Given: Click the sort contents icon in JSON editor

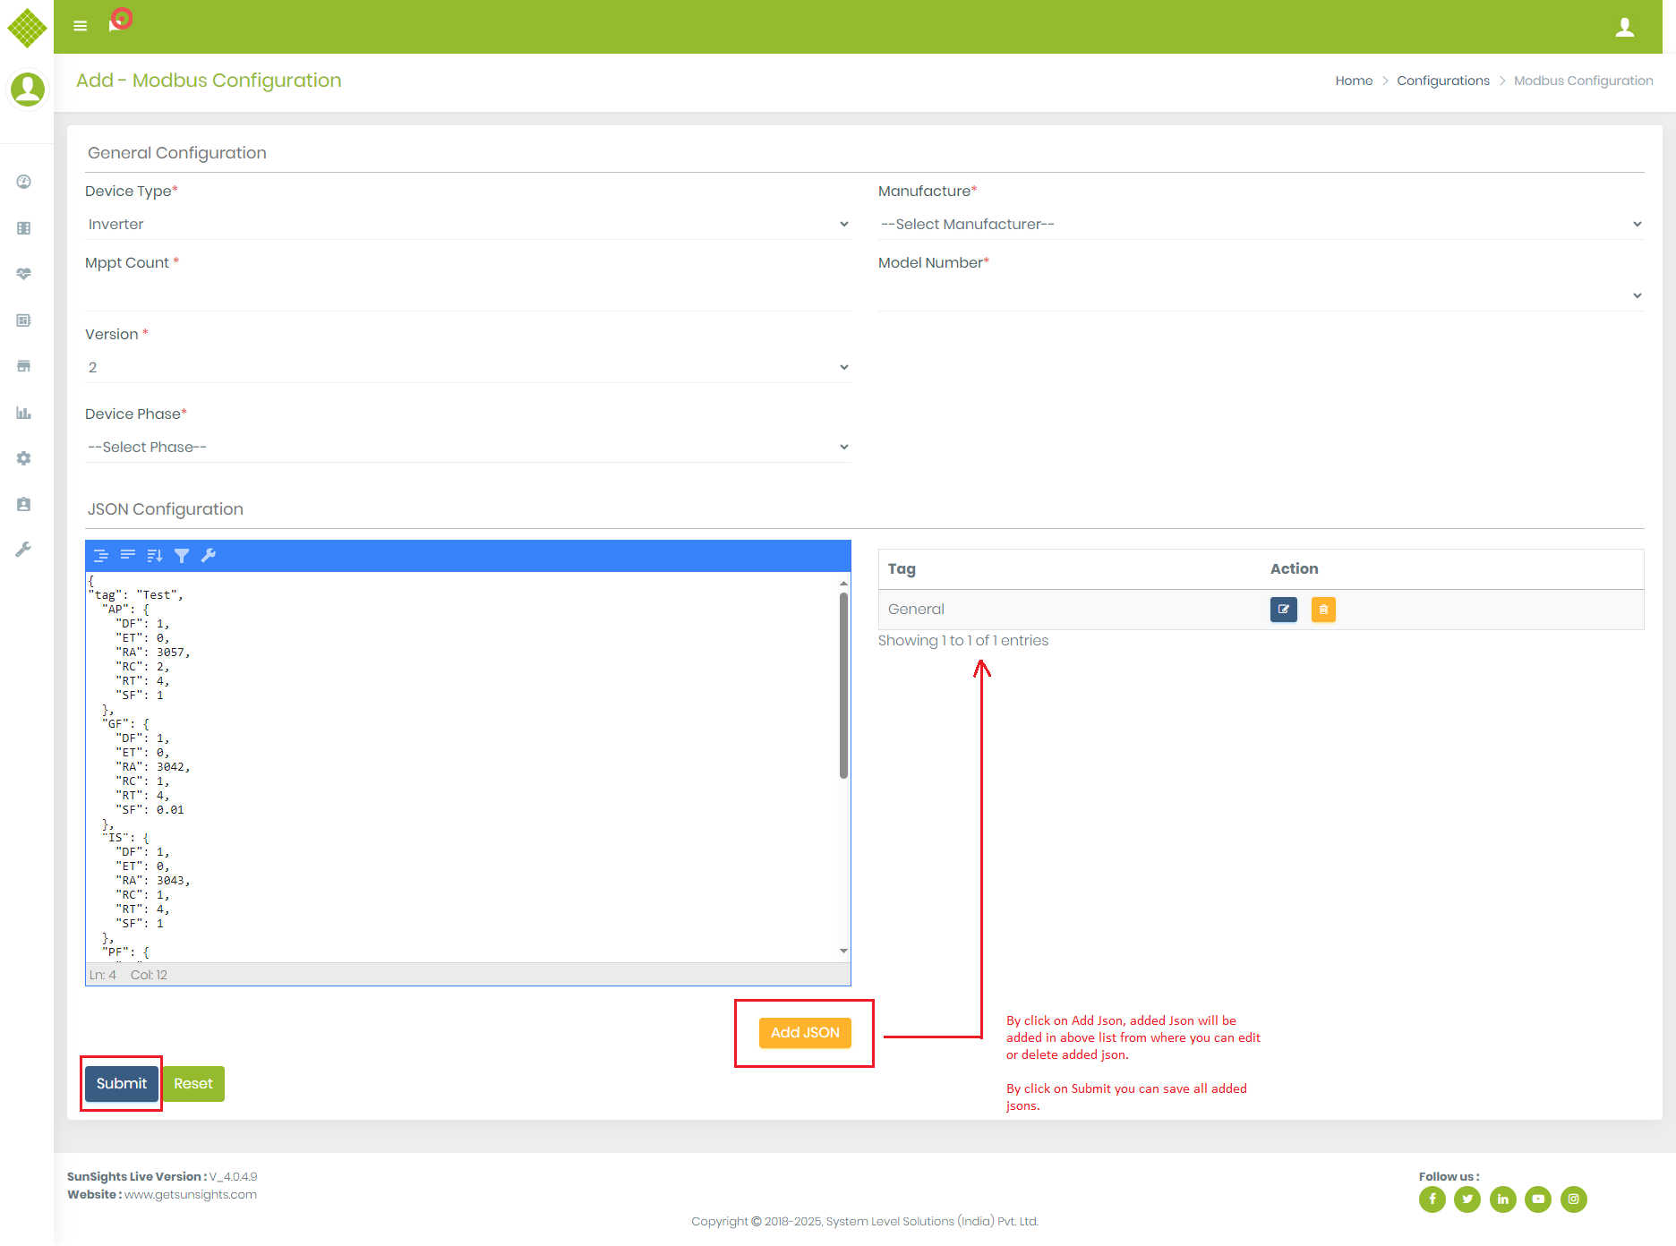Looking at the screenshot, I should 155,556.
